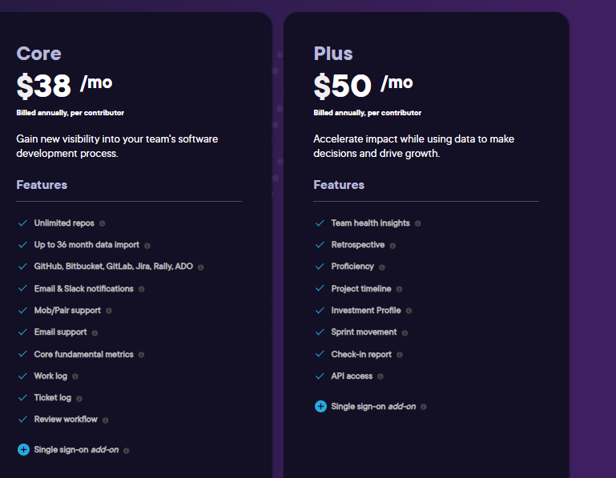Click plus icon for Core Single sign-on add-on

[x=23, y=449]
